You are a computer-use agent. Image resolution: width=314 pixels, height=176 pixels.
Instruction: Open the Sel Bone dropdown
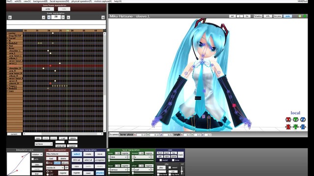(x=44, y=144)
